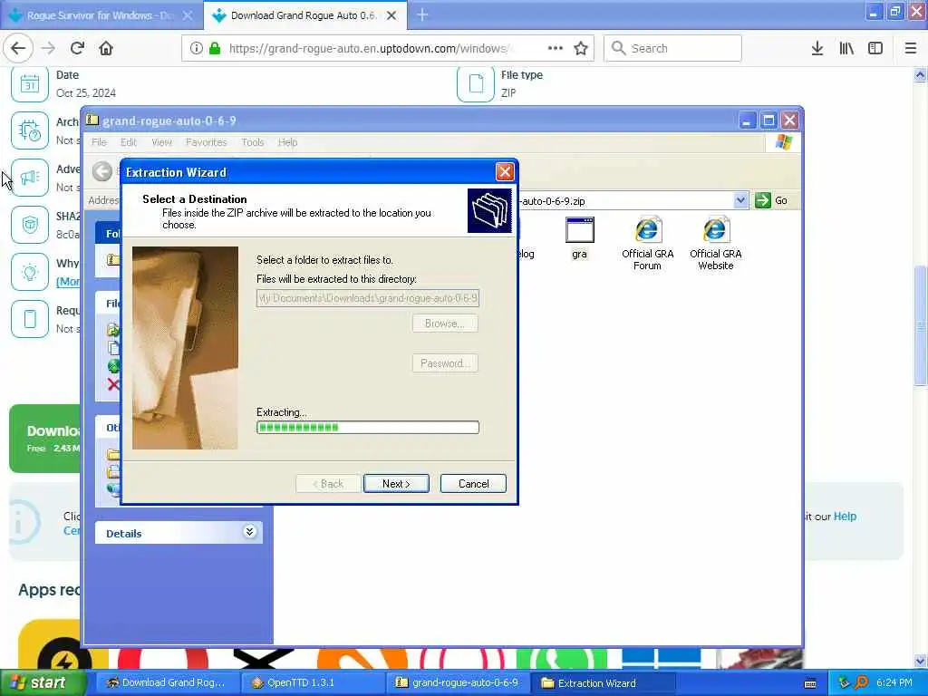Switch to OpenTTD 1.3.1 taskbar item
The width and height of the screenshot is (928, 696).
pos(313,682)
